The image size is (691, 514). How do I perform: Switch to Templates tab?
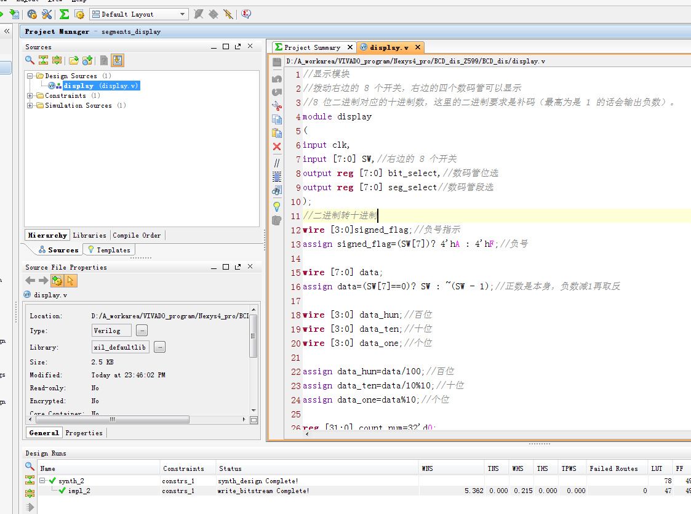110,250
